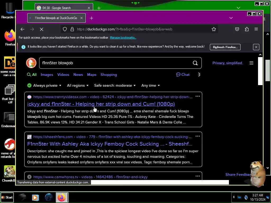Image resolution: width=271 pixels, height=203 pixels.
Task: Show hidden icons in the system tray
Action: tap(234, 197)
